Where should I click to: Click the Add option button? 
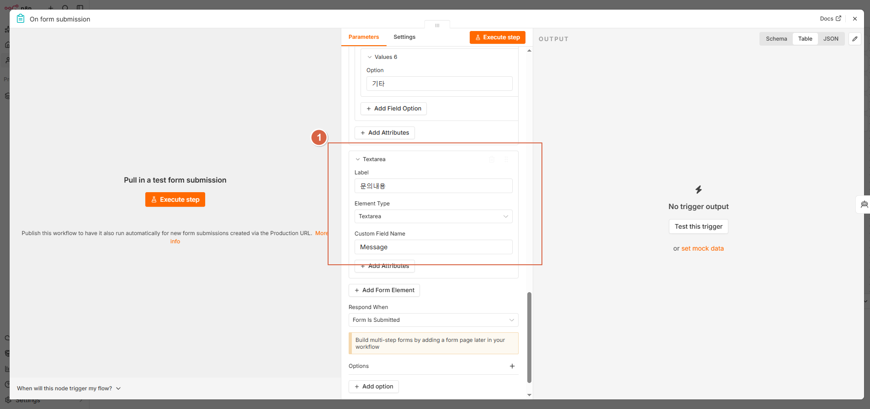point(374,387)
